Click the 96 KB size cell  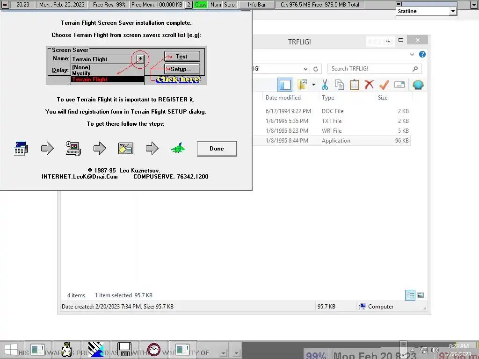click(x=402, y=140)
